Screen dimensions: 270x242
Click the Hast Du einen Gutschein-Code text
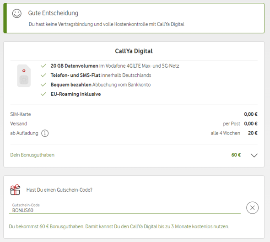click(59, 190)
